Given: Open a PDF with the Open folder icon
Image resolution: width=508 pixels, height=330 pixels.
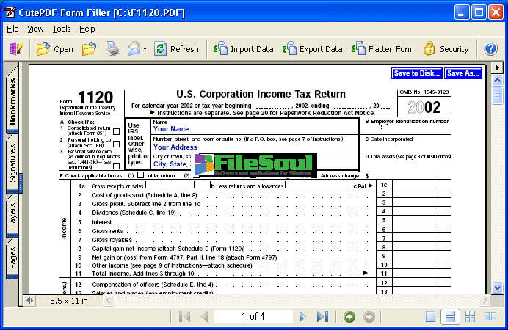Looking at the screenshot, I should (x=55, y=49).
